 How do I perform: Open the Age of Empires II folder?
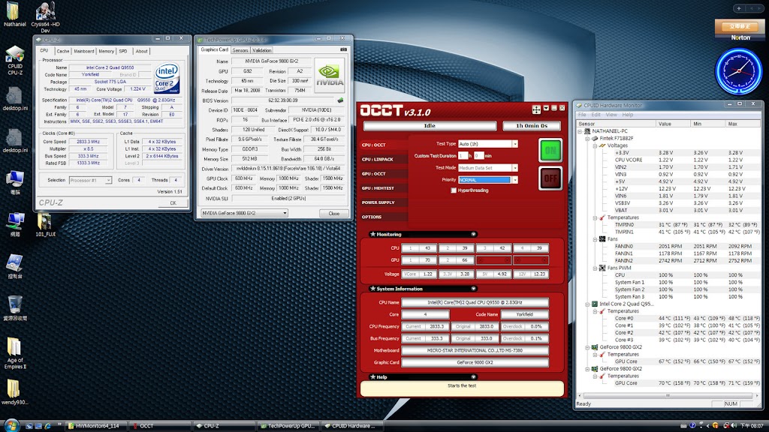[15, 352]
